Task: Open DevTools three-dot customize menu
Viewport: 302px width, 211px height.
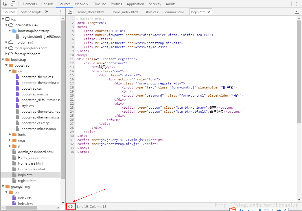Action: [x=297, y=4]
